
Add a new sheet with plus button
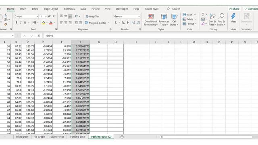(122, 137)
